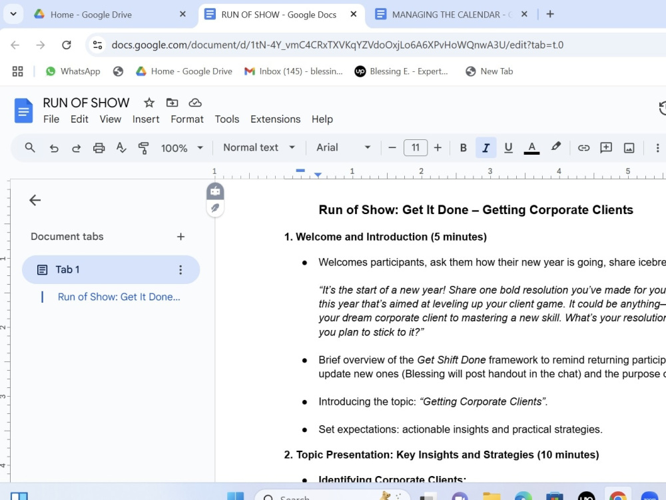
Task: Open Tab 1 options three-dot menu
Action: (180, 269)
